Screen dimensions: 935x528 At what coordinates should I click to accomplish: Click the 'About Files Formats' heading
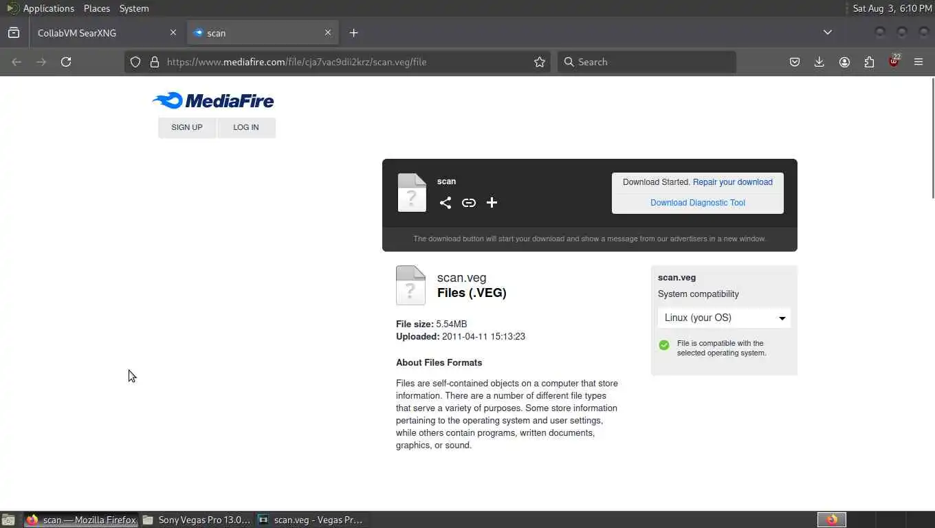tap(439, 362)
